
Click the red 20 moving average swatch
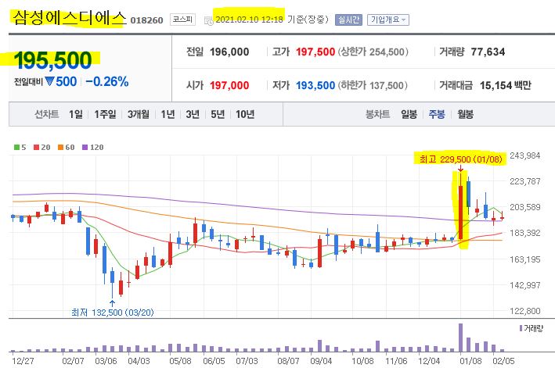tap(36, 147)
